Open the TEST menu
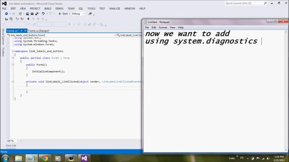Viewport: 289px width, 162px height. click(x=102, y=9)
